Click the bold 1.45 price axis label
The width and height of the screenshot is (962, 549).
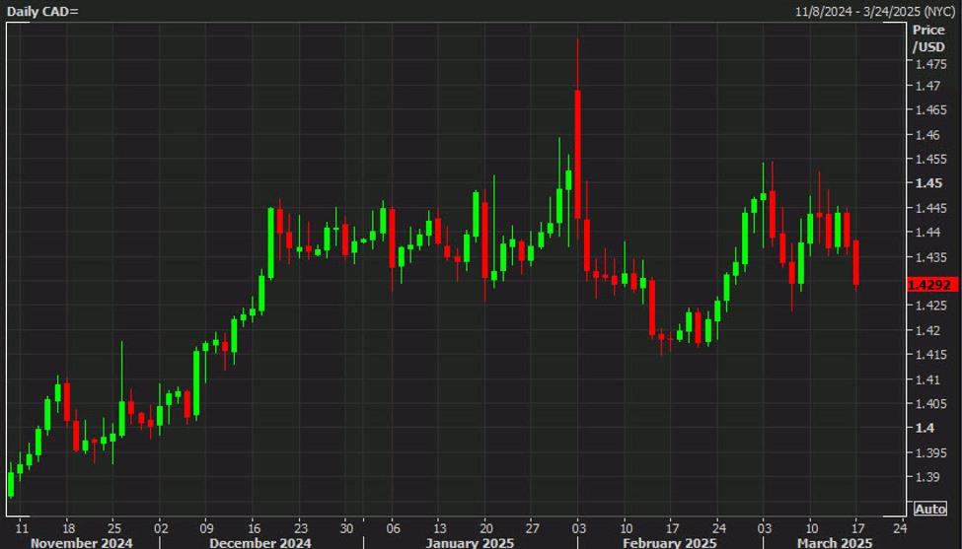[925, 183]
